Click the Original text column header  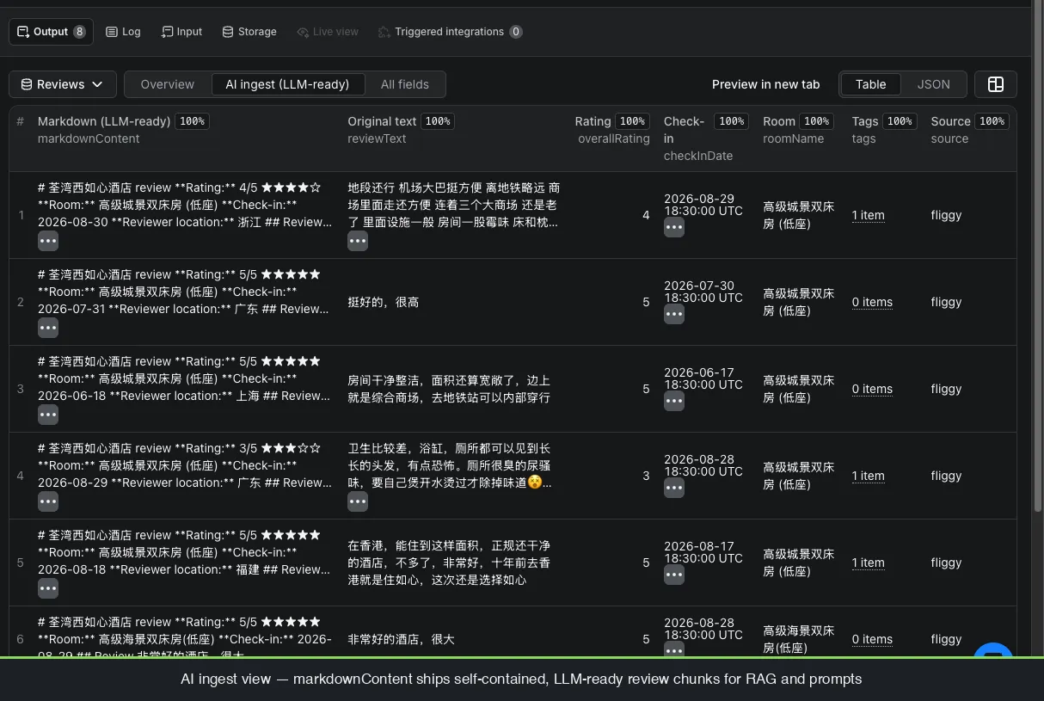382,121
